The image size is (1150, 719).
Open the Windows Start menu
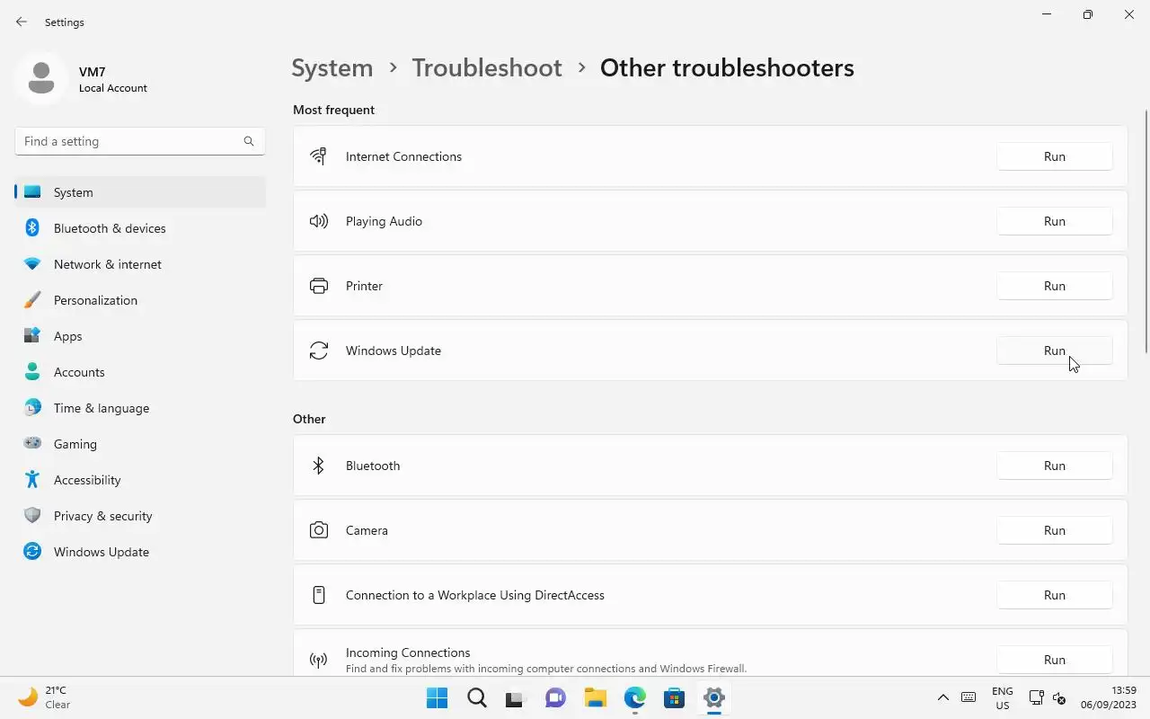[437, 697]
